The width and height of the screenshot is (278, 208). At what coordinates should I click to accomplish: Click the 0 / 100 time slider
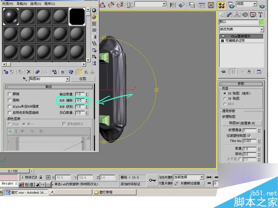(14, 171)
